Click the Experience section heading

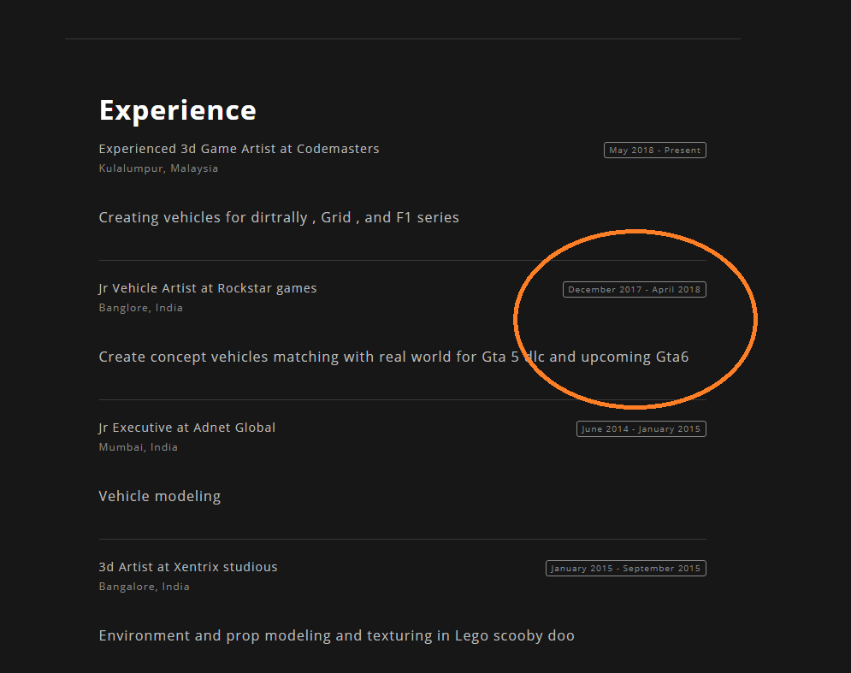tap(178, 110)
